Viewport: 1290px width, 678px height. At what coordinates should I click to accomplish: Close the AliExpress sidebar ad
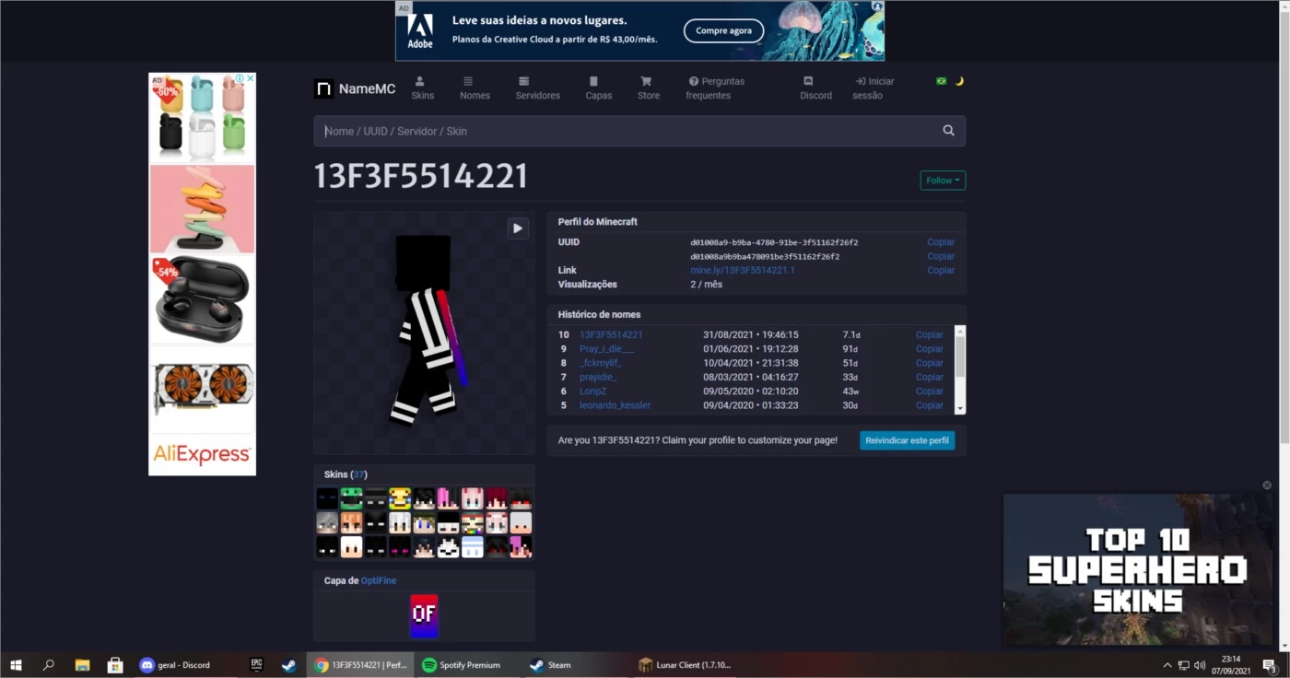250,79
